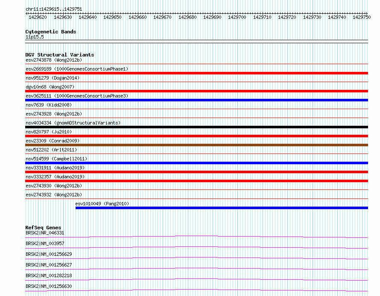This screenshot has width=380, height=296.
Task: Open variant esv2743930 (Wong2012b)
Action: coord(54,186)
